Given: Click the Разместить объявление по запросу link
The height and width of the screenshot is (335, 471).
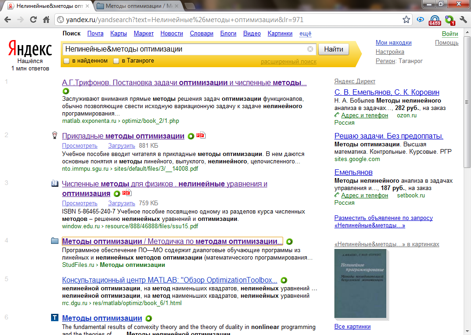Looking at the screenshot, I should 384,221.
